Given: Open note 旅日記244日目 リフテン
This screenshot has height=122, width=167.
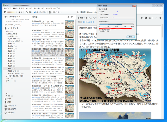Looking at the screenshot, I should pyautogui.click(x=53, y=34).
